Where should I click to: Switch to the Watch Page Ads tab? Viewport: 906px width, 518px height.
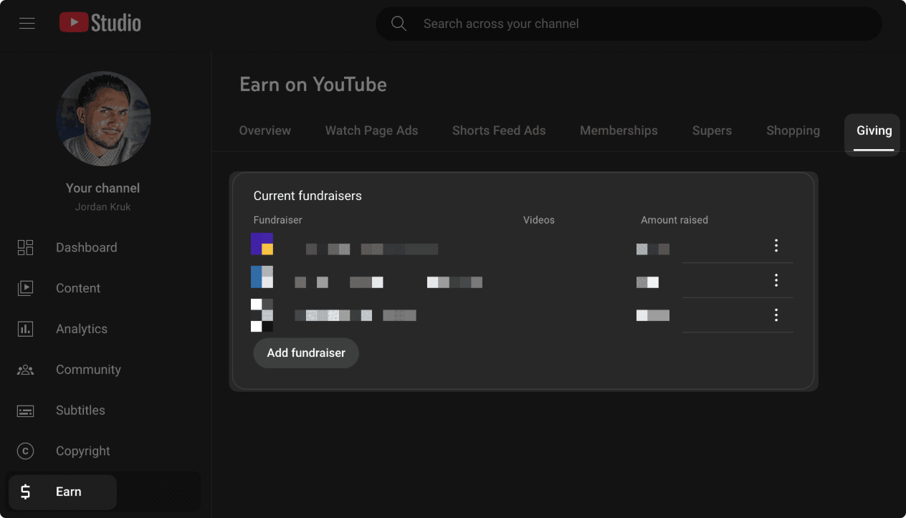coord(371,130)
